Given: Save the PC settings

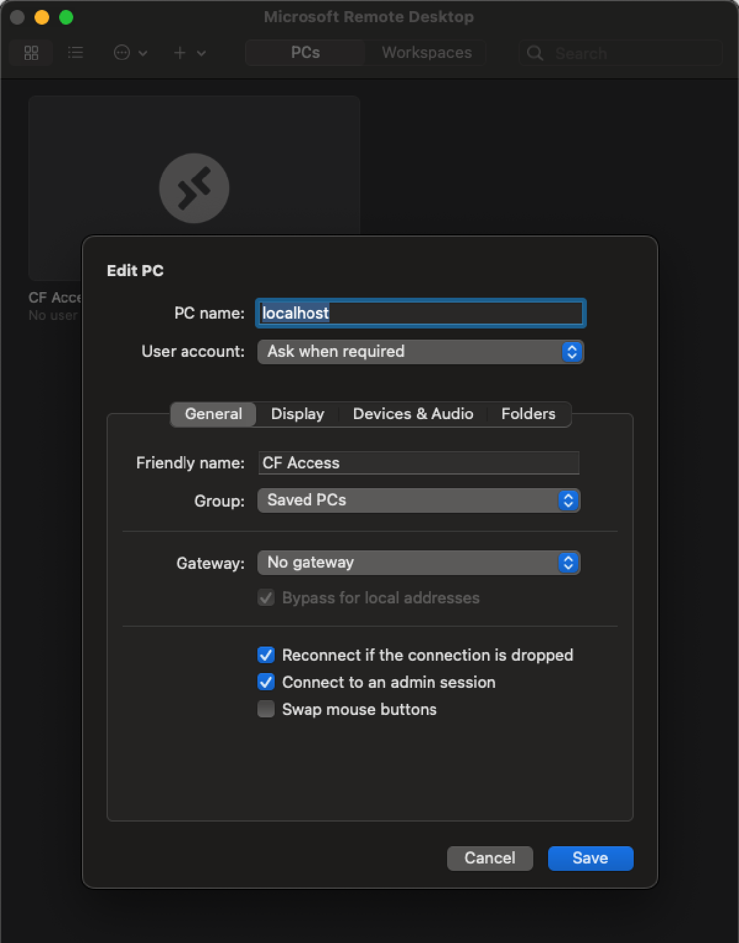Looking at the screenshot, I should pos(589,858).
